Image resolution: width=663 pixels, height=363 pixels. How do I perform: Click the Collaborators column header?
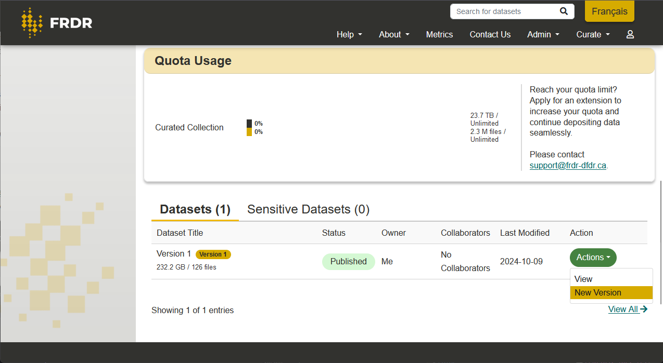[x=465, y=233]
